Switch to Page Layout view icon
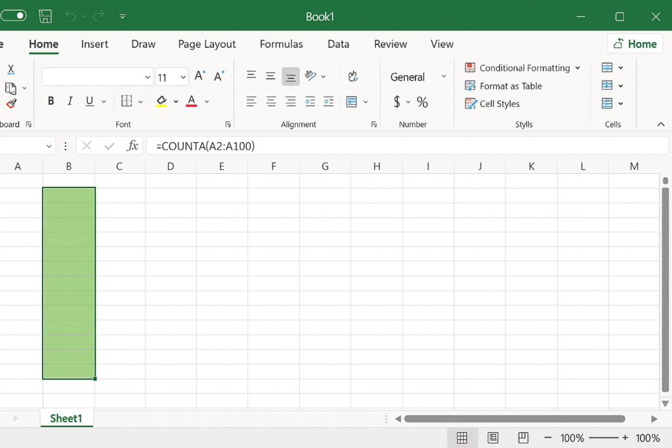672x448 pixels. (493, 438)
